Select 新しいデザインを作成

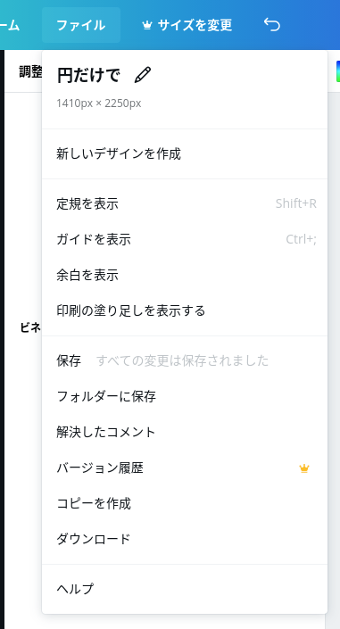[x=185, y=153]
